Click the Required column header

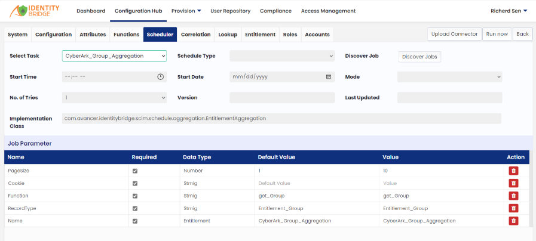[x=144, y=157]
